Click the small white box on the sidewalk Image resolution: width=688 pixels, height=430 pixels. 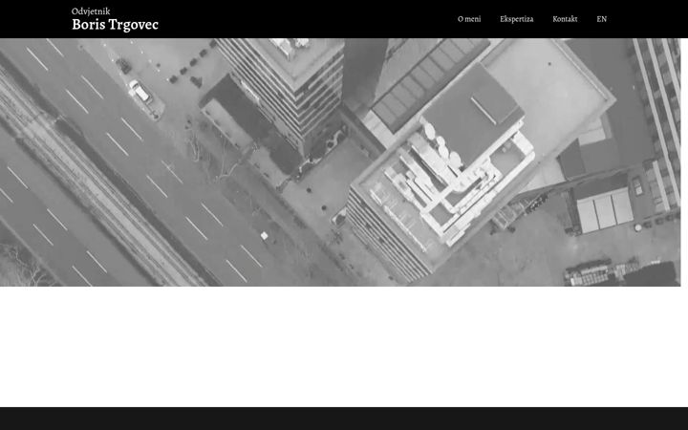(264, 236)
